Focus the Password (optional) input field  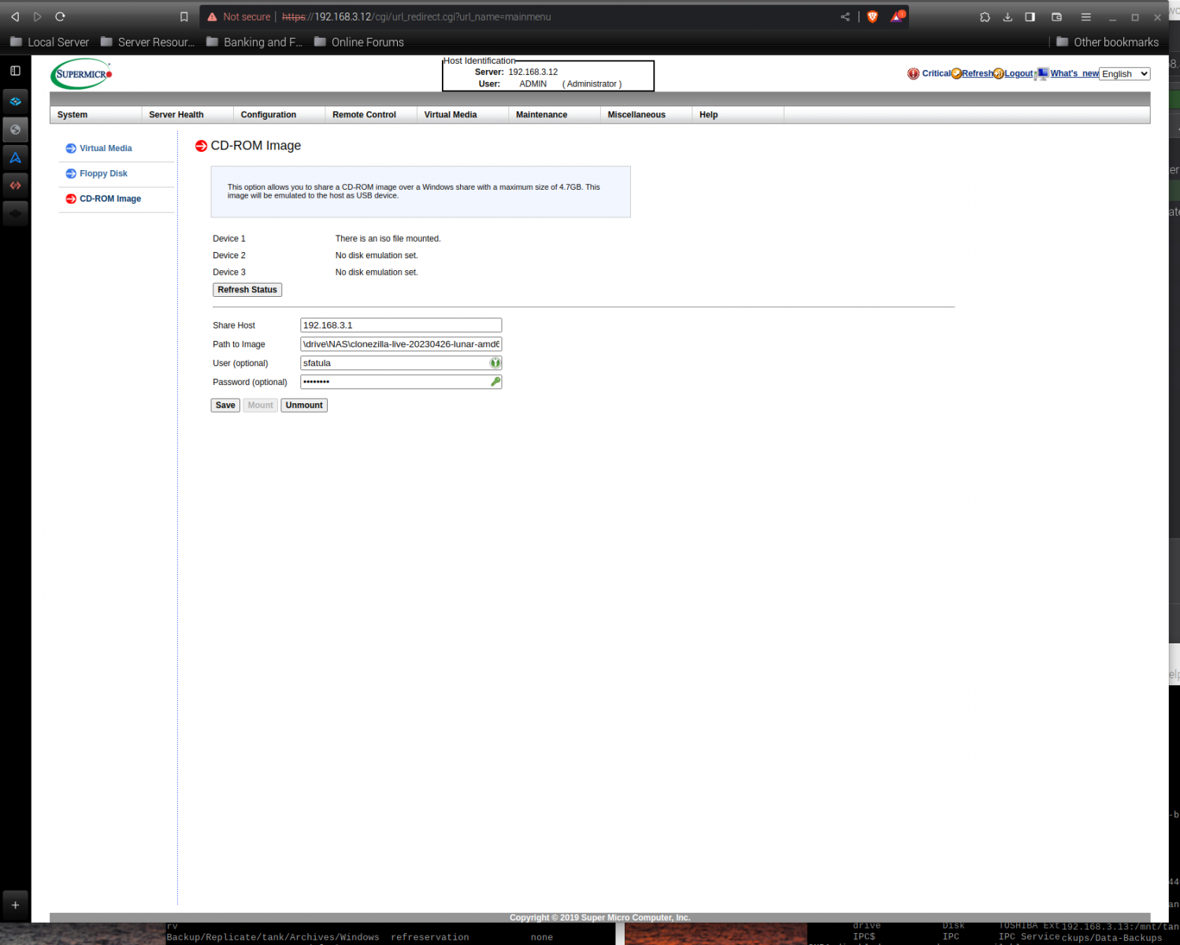[401, 382]
